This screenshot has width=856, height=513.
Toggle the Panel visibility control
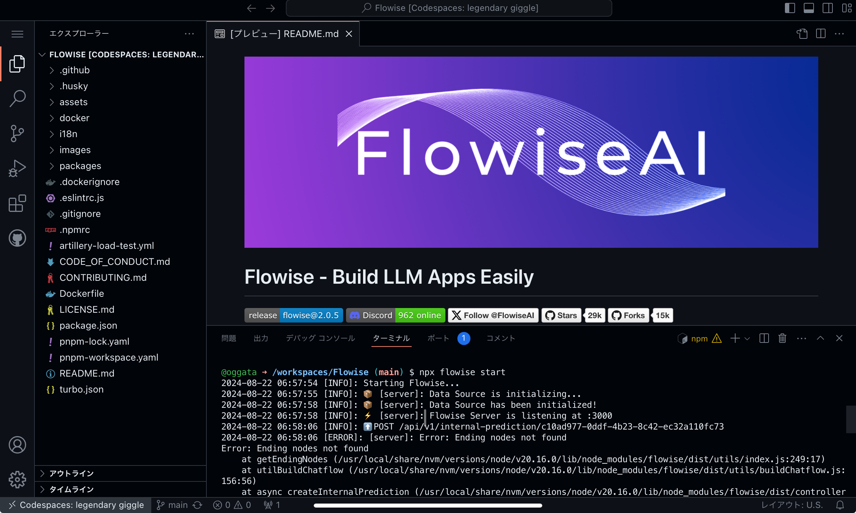[x=808, y=8]
